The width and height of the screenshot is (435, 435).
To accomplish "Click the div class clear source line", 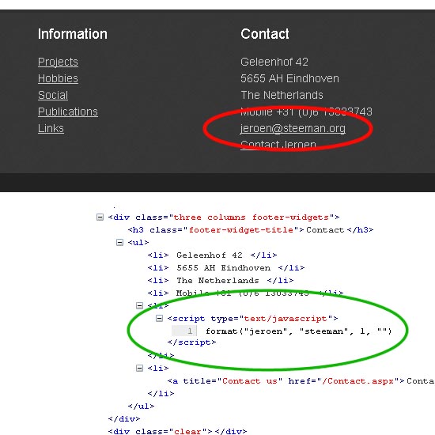I will pos(177,431).
